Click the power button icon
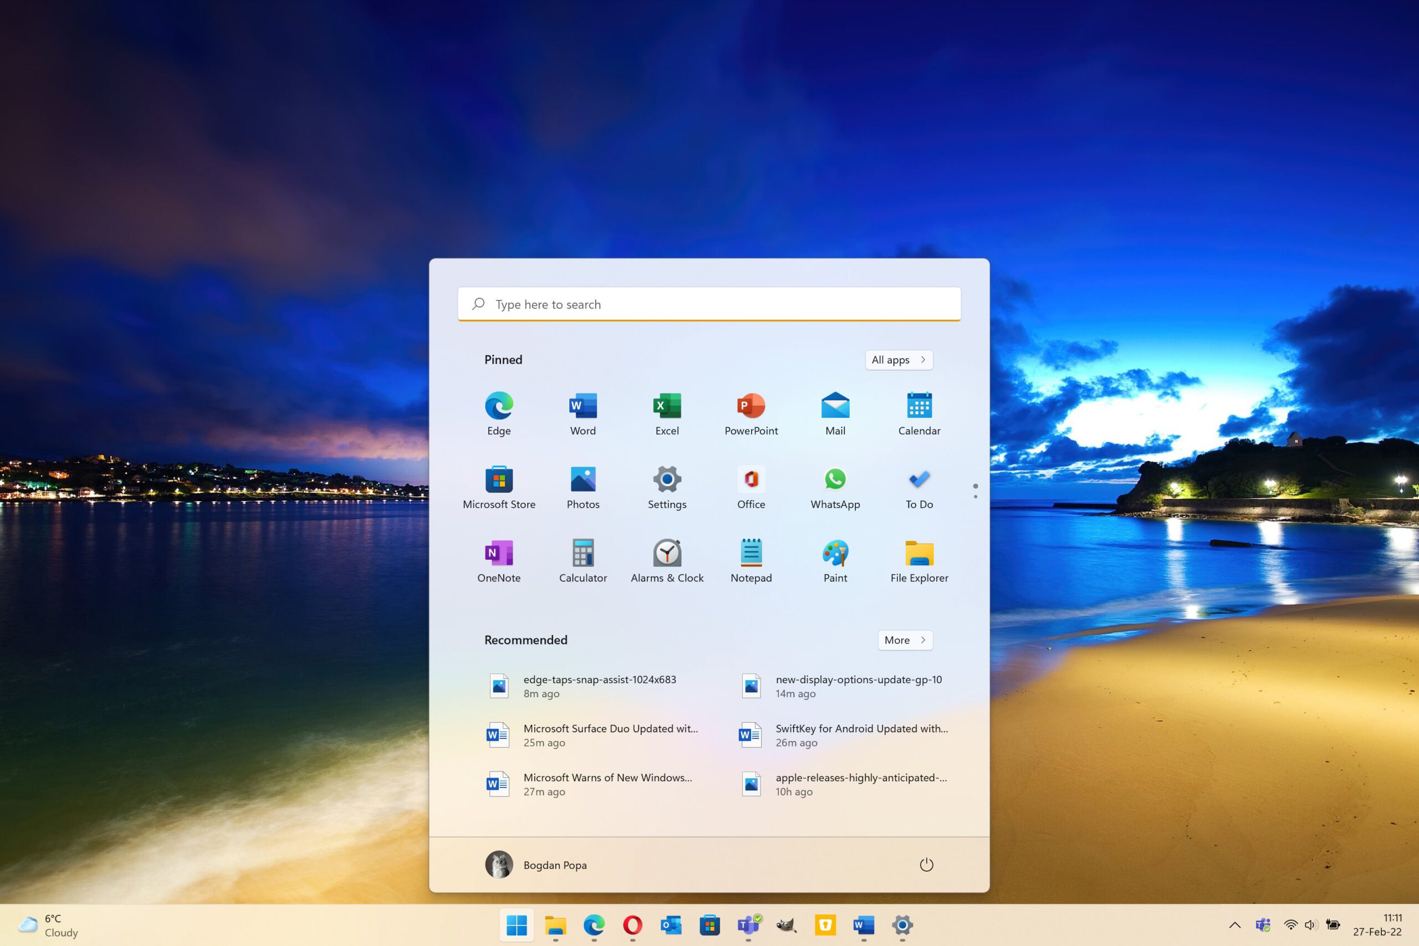The height and width of the screenshot is (946, 1419). click(x=926, y=865)
